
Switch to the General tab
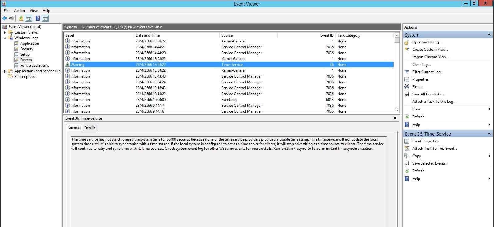tap(75, 127)
